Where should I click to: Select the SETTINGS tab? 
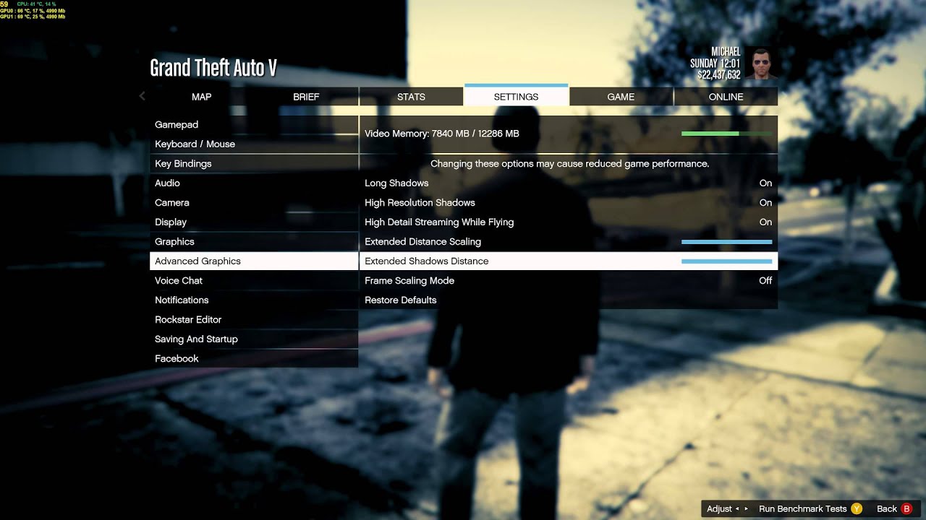point(516,96)
